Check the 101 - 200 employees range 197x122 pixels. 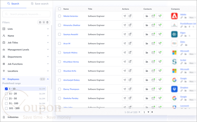point(6,108)
